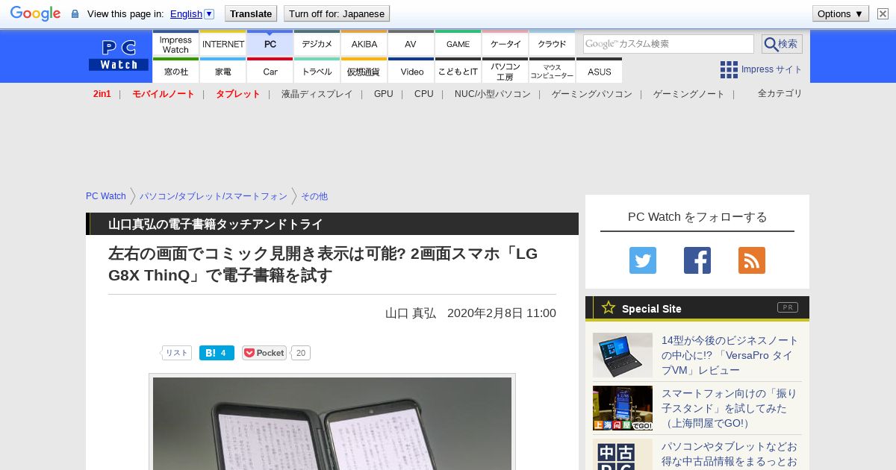This screenshot has height=470, width=896.
Task: Open the 家電 tab
Action: coord(223,71)
